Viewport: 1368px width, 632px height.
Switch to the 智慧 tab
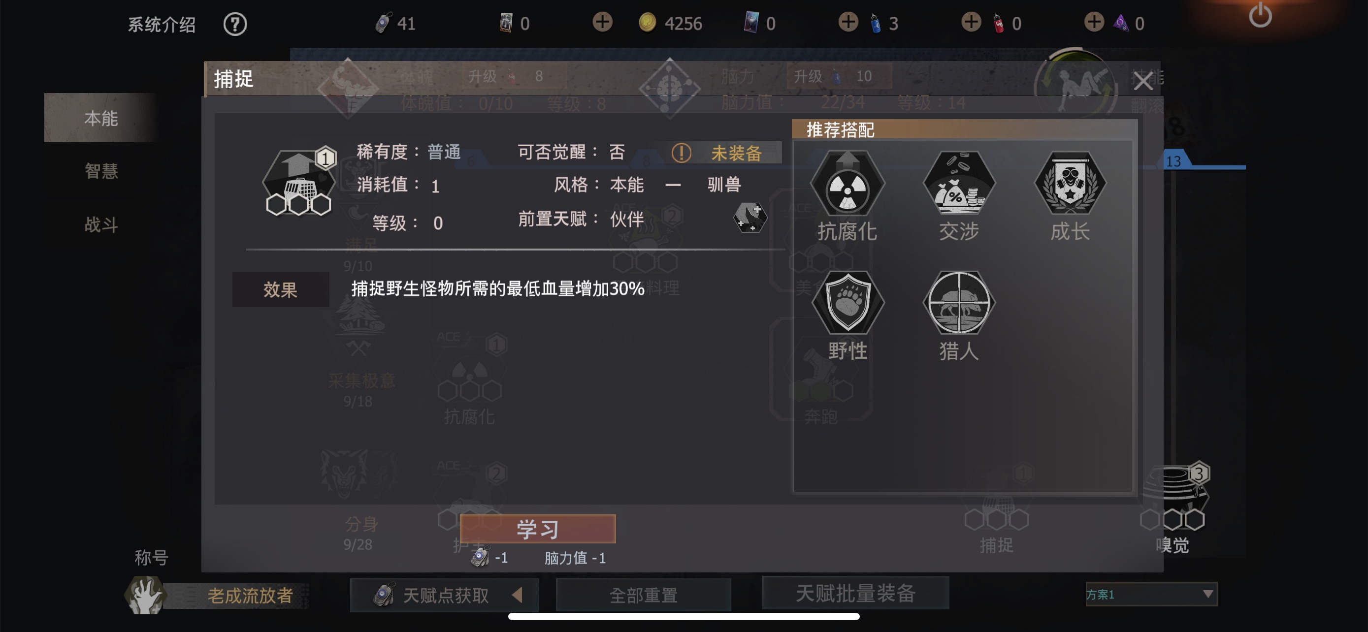pos(101,171)
